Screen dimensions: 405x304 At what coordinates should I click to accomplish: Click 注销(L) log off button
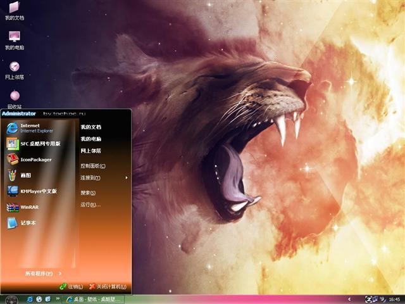click(x=72, y=287)
